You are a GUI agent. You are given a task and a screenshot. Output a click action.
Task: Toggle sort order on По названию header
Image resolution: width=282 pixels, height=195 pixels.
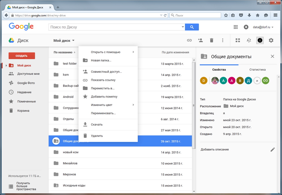coord(64,52)
